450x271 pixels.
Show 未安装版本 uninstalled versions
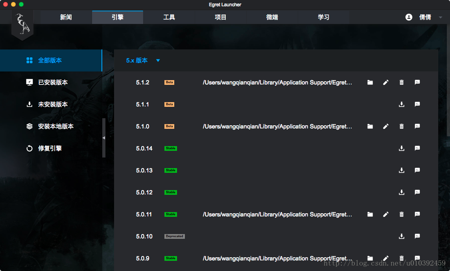(x=51, y=104)
